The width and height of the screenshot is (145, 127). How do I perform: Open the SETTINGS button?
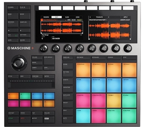point(25,35)
